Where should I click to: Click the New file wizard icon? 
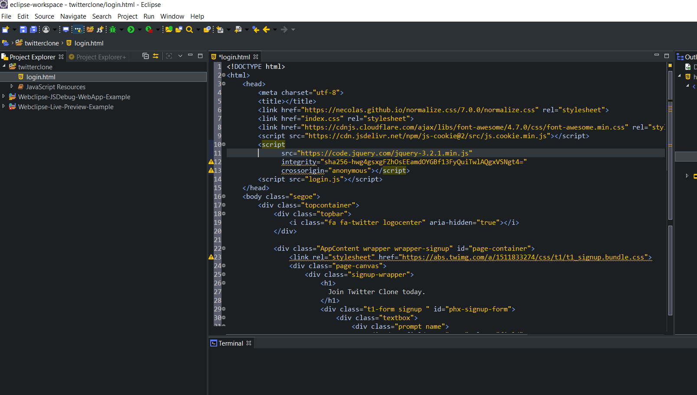pyautogui.click(x=6, y=29)
